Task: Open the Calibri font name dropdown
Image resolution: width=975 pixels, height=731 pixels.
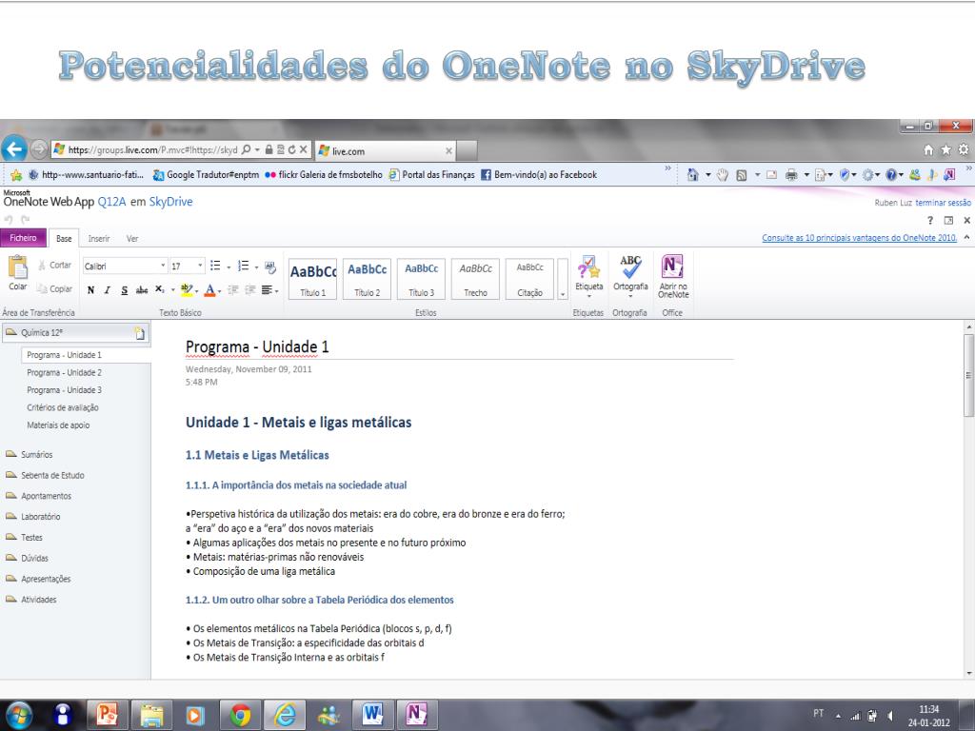Action: [x=163, y=266]
